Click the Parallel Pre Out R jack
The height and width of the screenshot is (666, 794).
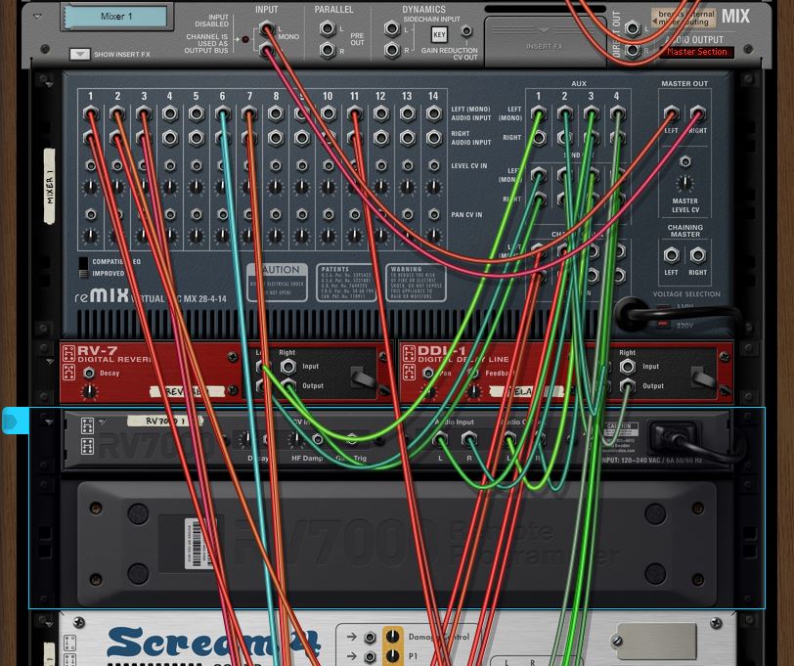pyautogui.click(x=328, y=50)
